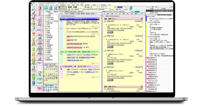This screenshot has height=106, width=201.
Task: Open the 部門予約 icon in the sidebar
Action: [34, 68]
